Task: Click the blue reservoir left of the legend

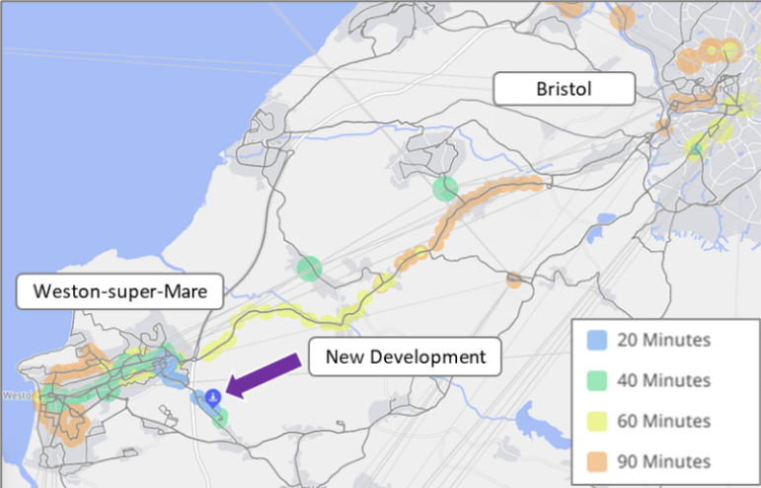Action: click(535, 425)
